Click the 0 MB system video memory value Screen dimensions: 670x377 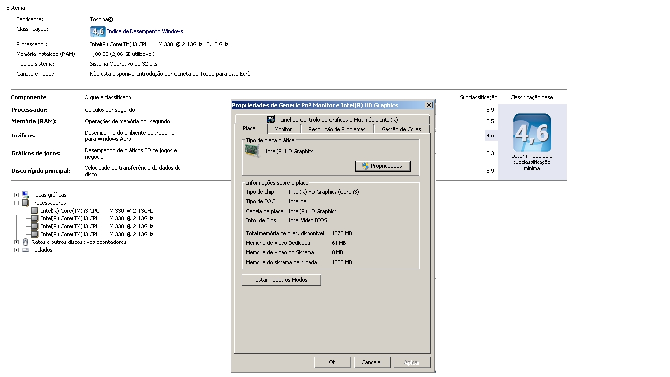pyautogui.click(x=337, y=252)
